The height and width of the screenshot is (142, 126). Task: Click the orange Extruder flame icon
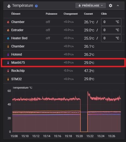point(8,30)
